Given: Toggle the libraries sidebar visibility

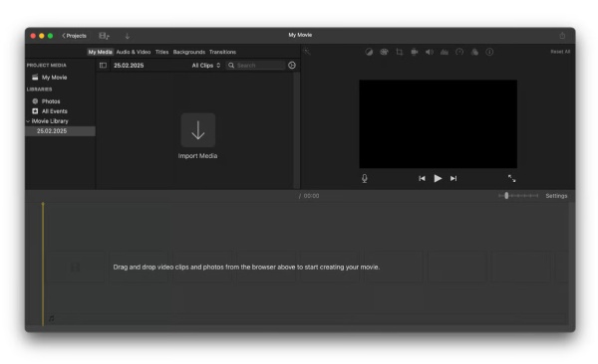Looking at the screenshot, I should click(103, 65).
